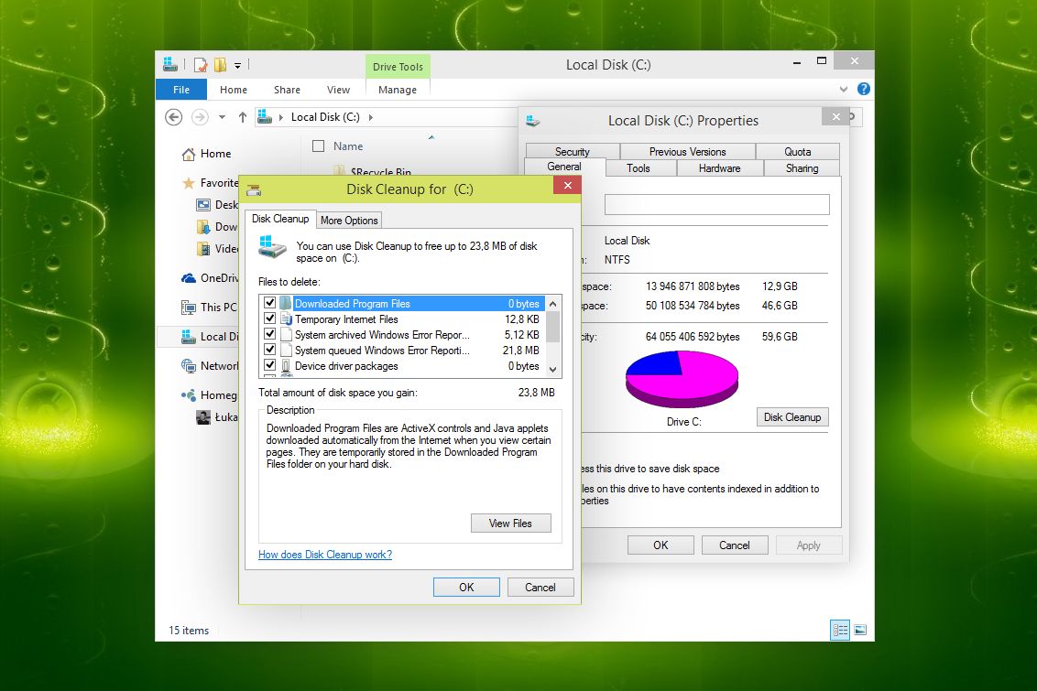Cancel the Disk Cleanup dialog
Viewport: 1037px width, 691px height.
[540, 588]
